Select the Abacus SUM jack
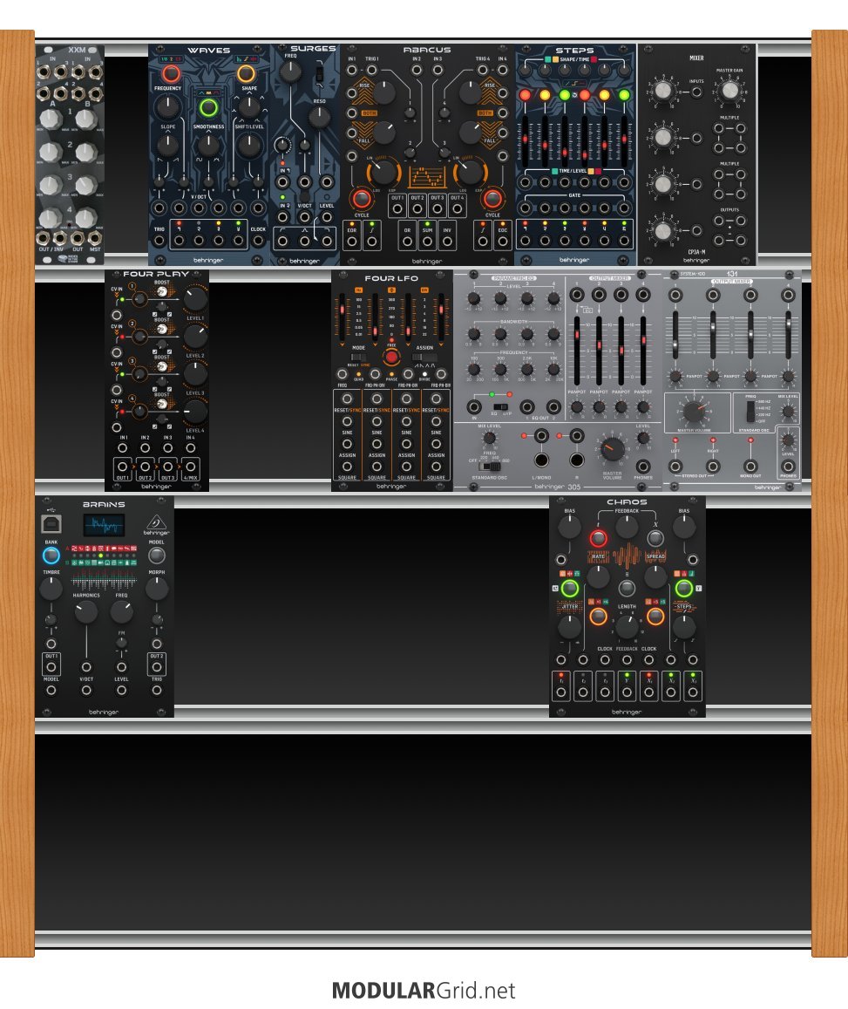Viewport: 848px width, 1009px height. click(x=427, y=242)
